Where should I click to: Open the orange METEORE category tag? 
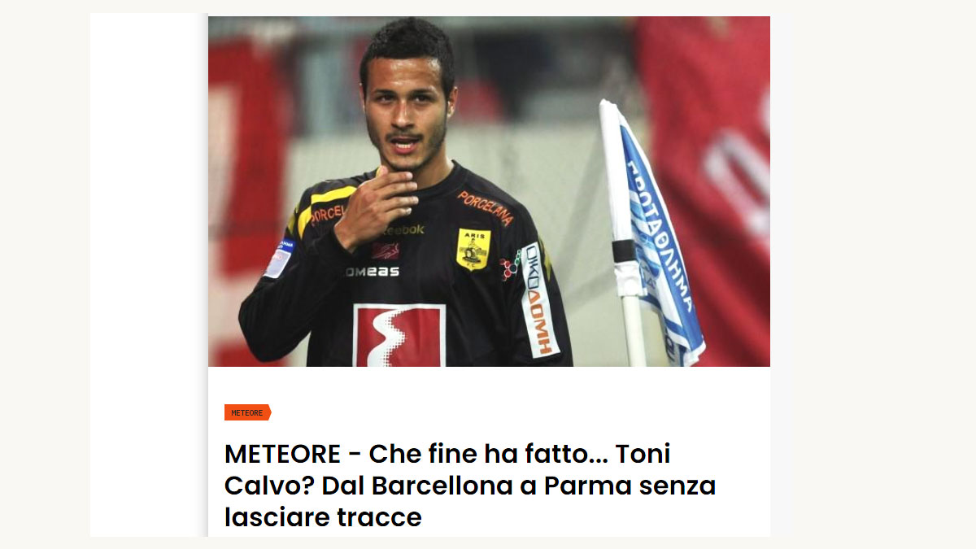pyautogui.click(x=247, y=412)
